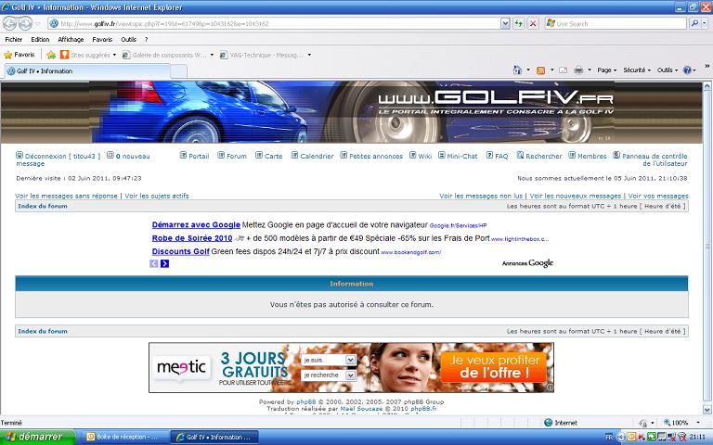Viewport: 713px width, 445px height.
Task: Click the vertical scrollbar down arrow
Action: (x=707, y=410)
